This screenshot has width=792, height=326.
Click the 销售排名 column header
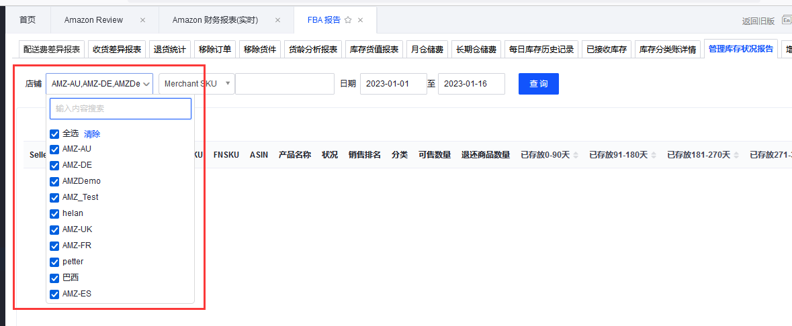tap(365, 155)
